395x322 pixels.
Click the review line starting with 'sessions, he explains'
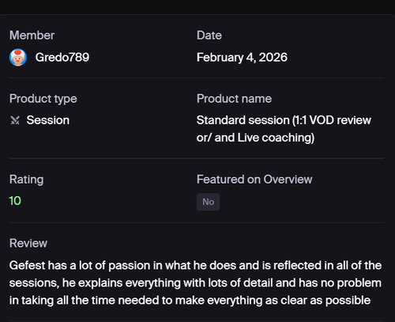pyautogui.click(x=195, y=283)
